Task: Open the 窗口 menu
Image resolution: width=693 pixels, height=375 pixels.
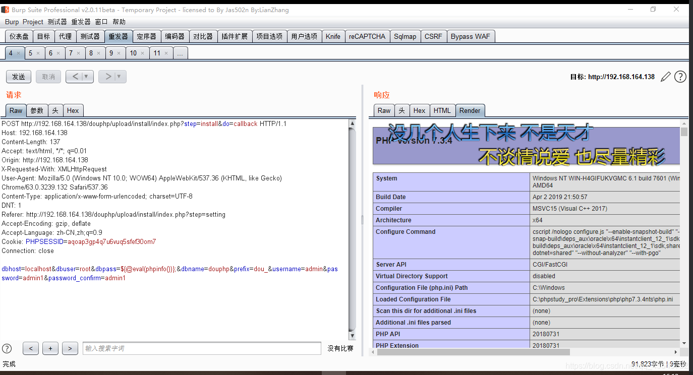Action: pyautogui.click(x=101, y=22)
